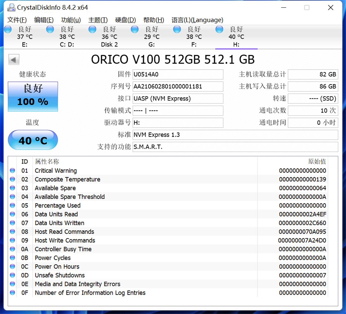Click the interface field UASP (NVM Express)
The height and width of the screenshot is (314, 346).
tap(178, 99)
